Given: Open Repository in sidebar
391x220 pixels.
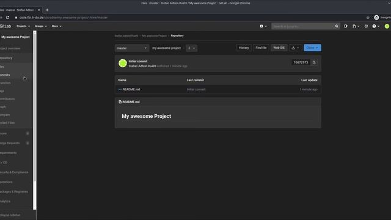Looking at the screenshot, I should (x=6, y=58).
